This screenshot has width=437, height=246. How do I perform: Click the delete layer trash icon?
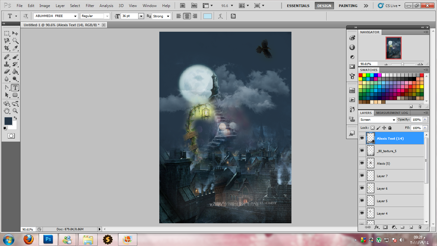(420, 227)
